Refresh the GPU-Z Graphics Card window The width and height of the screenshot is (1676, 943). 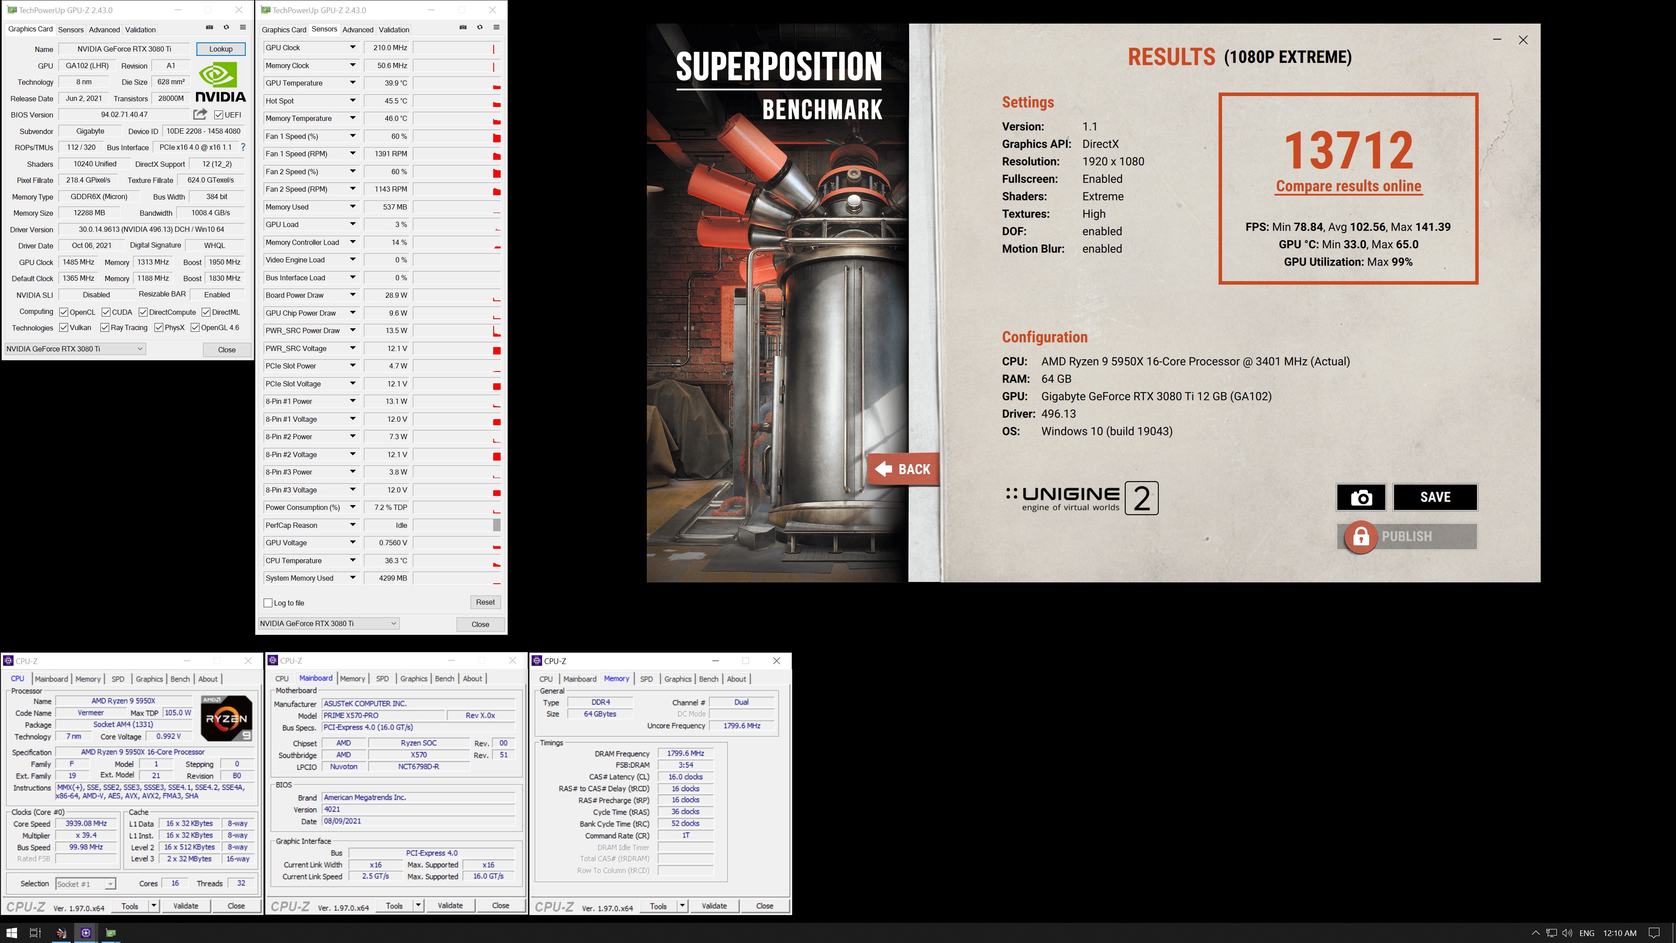pos(227,28)
